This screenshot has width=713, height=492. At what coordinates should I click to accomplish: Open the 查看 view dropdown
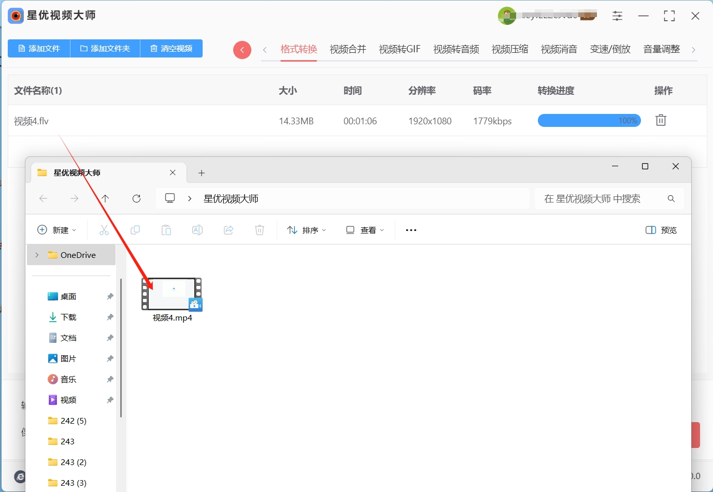coord(365,230)
